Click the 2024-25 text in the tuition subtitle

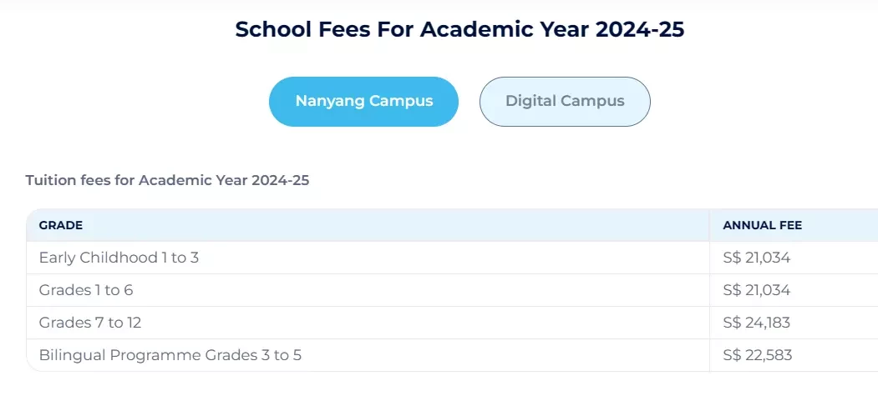click(281, 180)
